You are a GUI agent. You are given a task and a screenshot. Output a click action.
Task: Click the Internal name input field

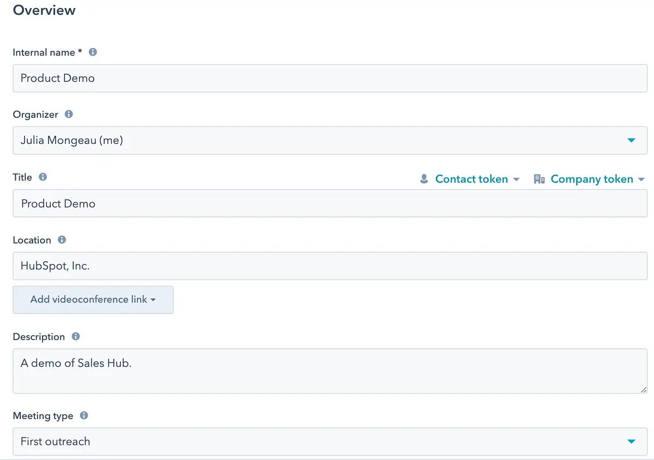330,78
